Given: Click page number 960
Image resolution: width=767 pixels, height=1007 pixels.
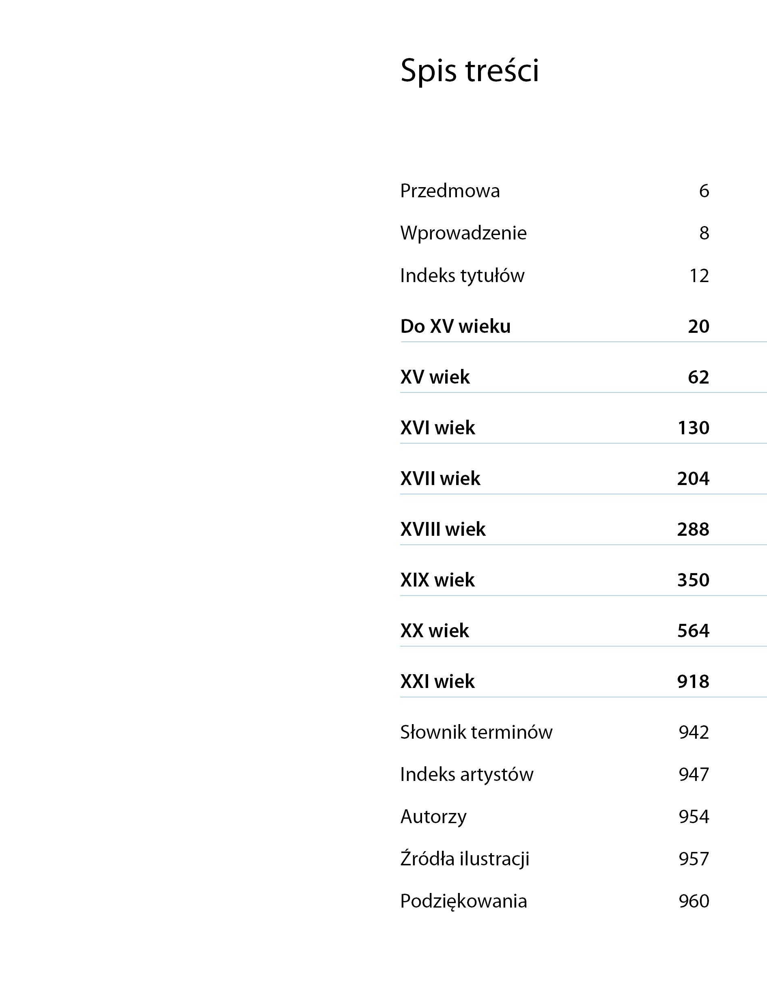Looking at the screenshot, I should pyautogui.click(x=694, y=901).
